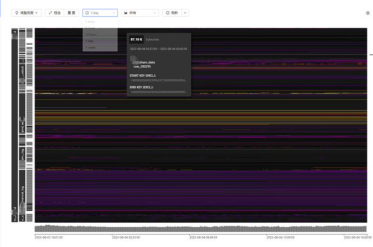This screenshot has height=247, width=373.
Task: Click the box-select arrow icon
Action: (x=50, y=12)
